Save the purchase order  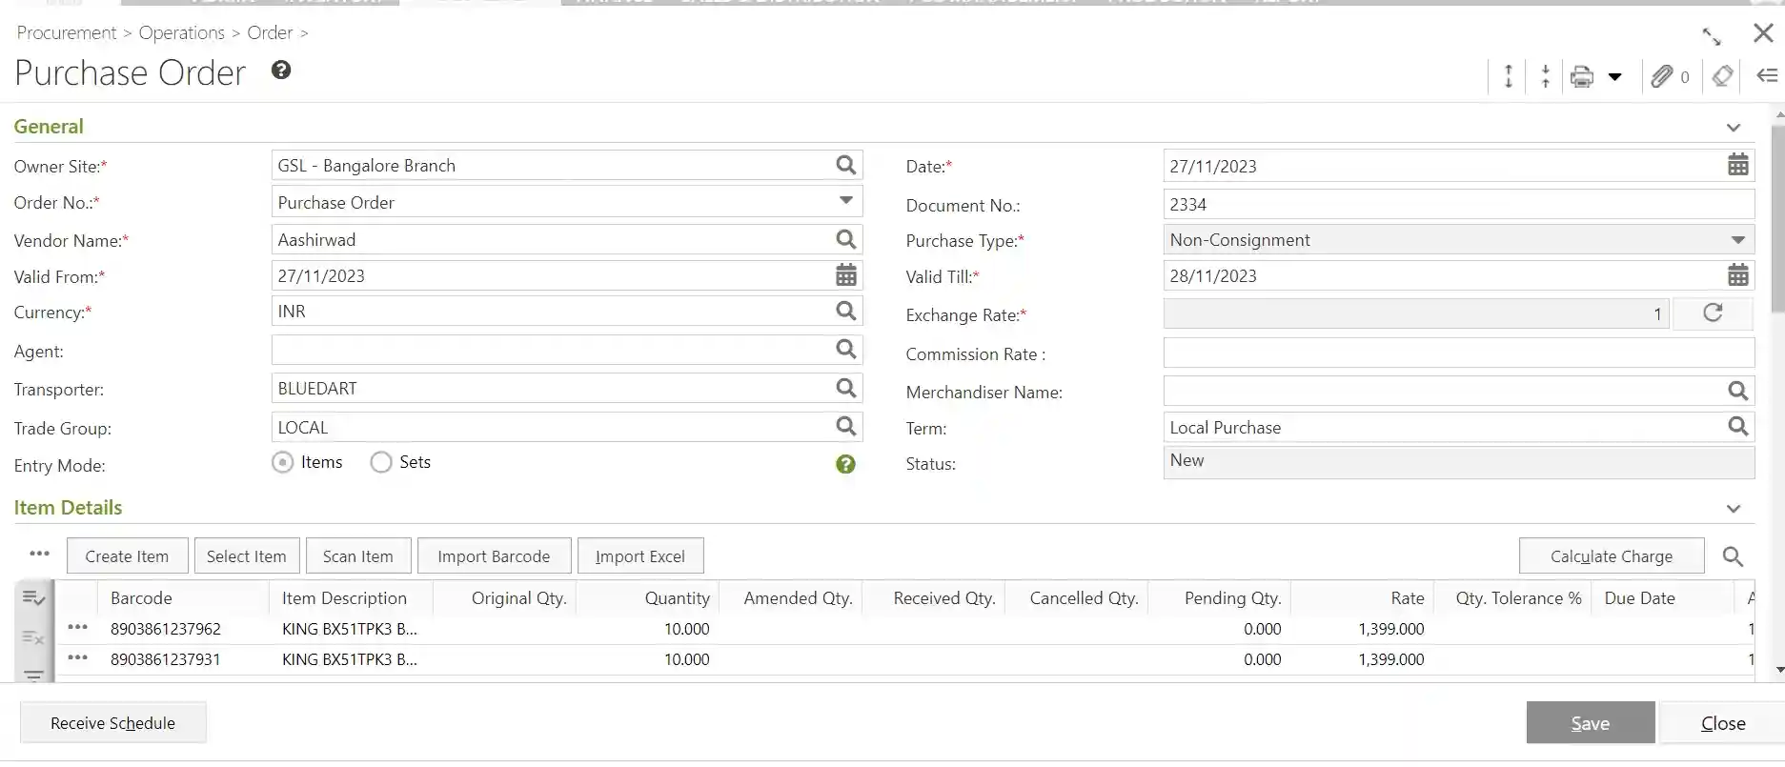click(1591, 723)
